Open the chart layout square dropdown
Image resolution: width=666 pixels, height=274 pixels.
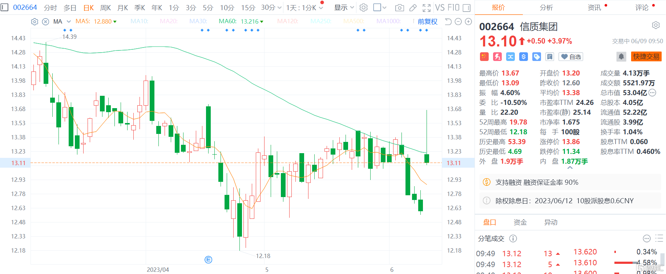click(380, 8)
